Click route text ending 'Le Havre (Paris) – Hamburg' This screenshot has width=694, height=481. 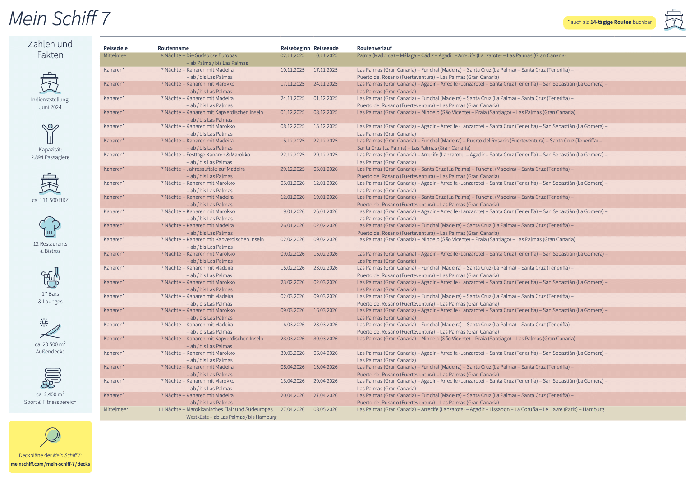481,410
